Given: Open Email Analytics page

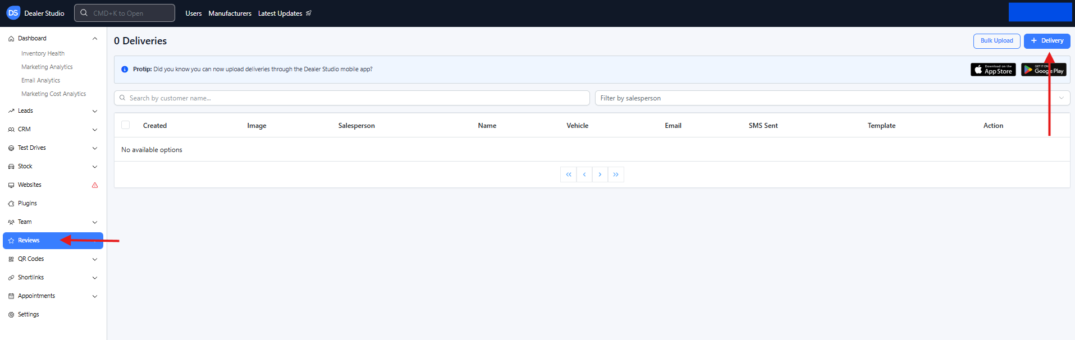Looking at the screenshot, I should [40, 81].
